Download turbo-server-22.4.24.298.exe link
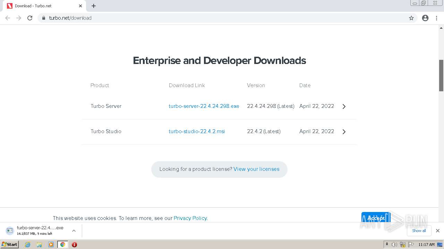This screenshot has width=444, height=249. [204, 106]
